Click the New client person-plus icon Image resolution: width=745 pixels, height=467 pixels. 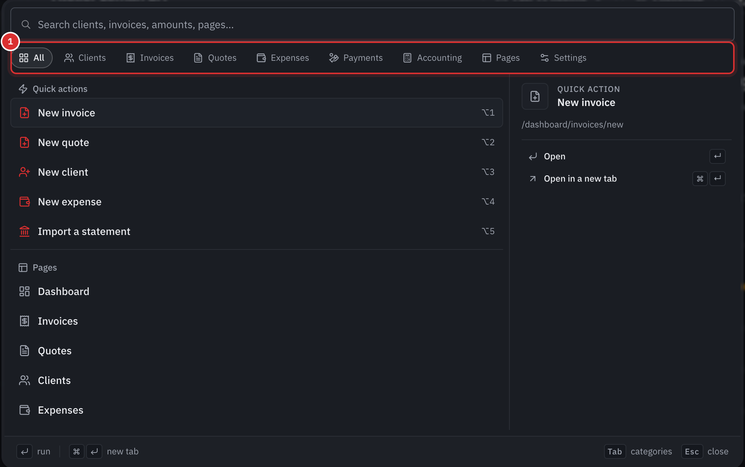click(x=24, y=172)
